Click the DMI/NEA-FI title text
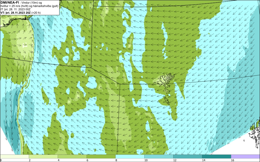Screen dimensions: 260x162 10,2
